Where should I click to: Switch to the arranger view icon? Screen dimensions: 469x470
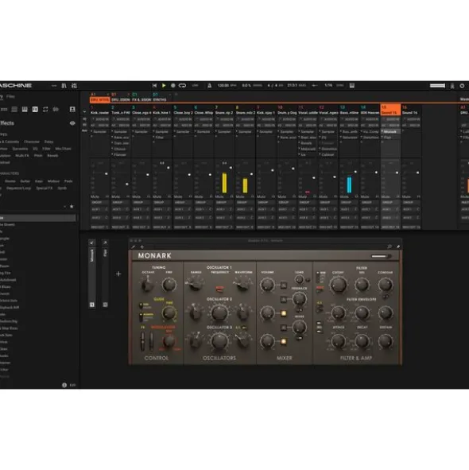pos(64,85)
